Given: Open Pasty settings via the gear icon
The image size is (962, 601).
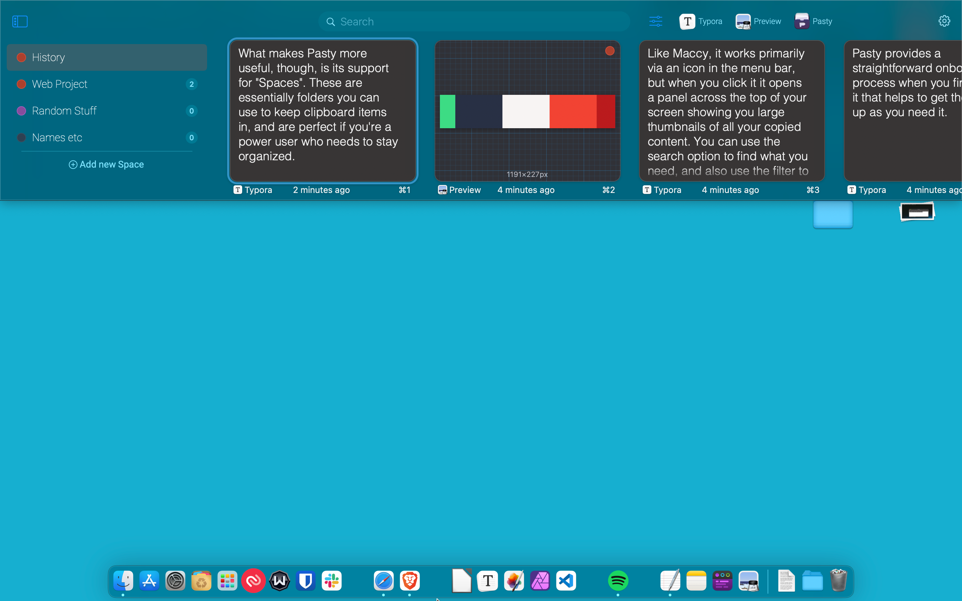Looking at the screenshot, I should coord(944,21).
